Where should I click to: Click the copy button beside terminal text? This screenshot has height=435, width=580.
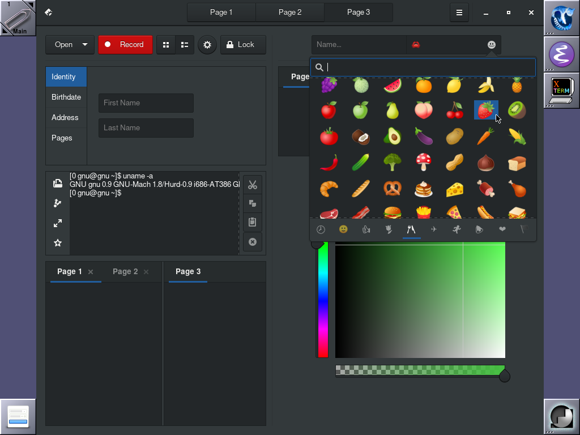253,203
